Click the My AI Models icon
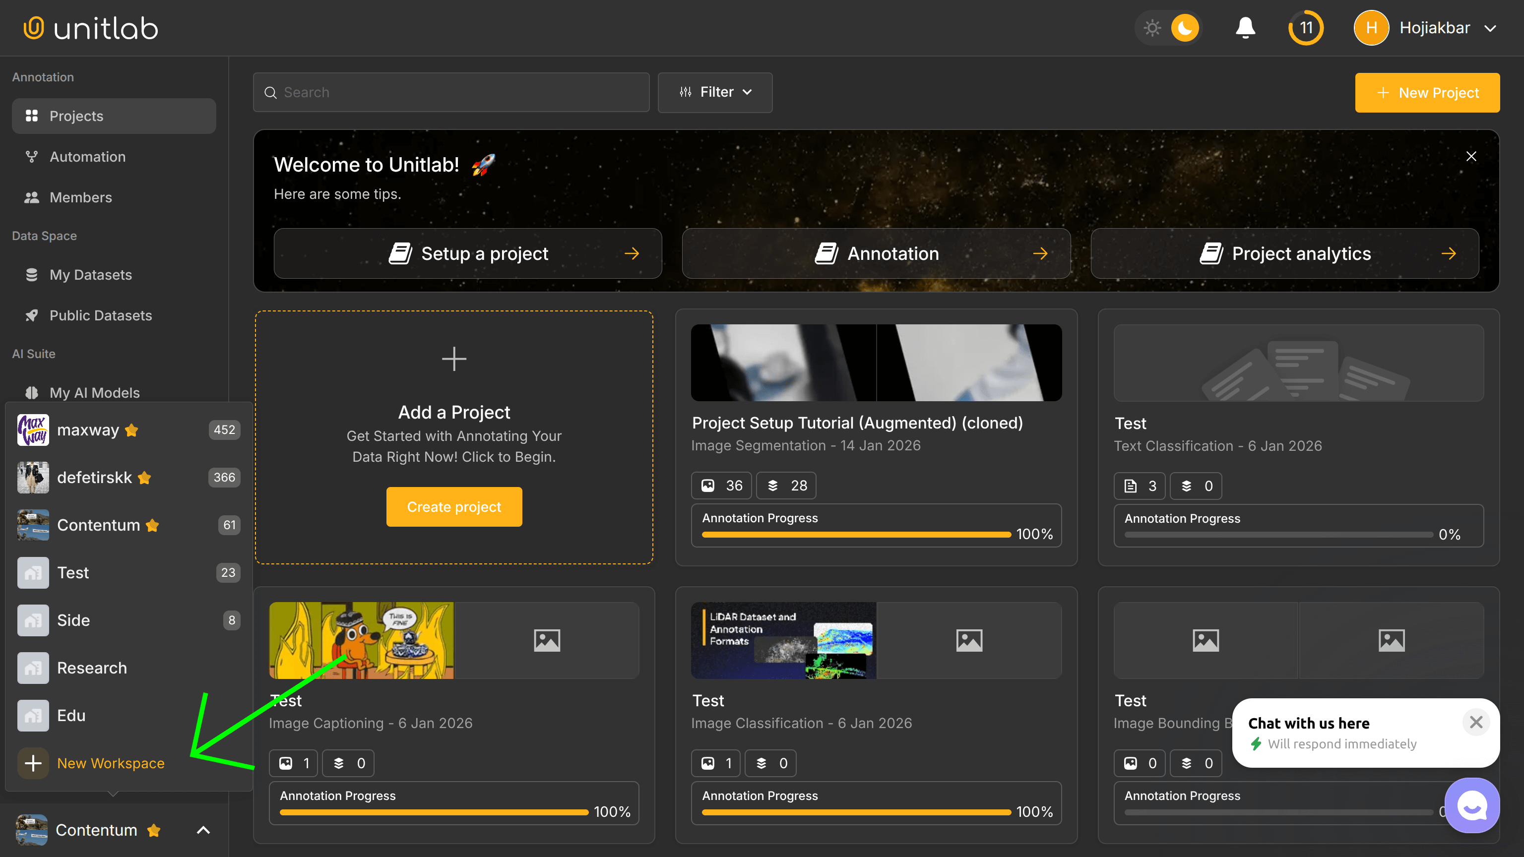The height and width of the screenshot is (857, 1524). click(x=33, y=392)
